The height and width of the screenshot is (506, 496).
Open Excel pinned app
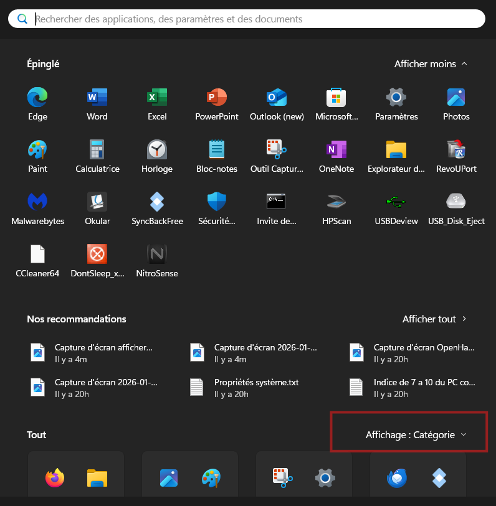pyautogui.click(x=157, y=104)
